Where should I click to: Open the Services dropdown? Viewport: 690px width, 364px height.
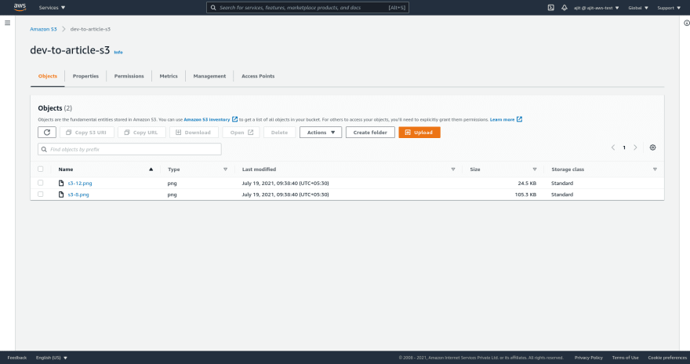tap(52, 8)
